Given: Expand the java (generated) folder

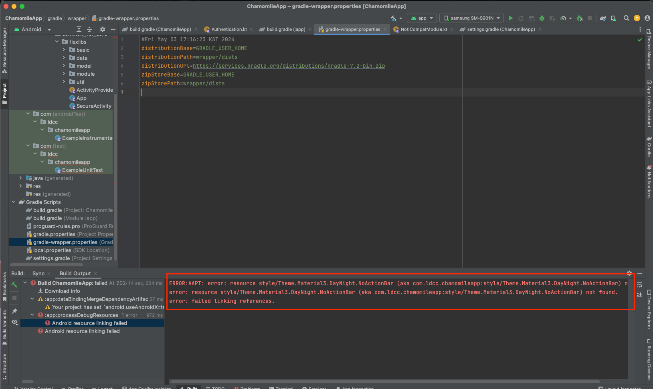Looking at the screenshot, I should click(21, 178).
